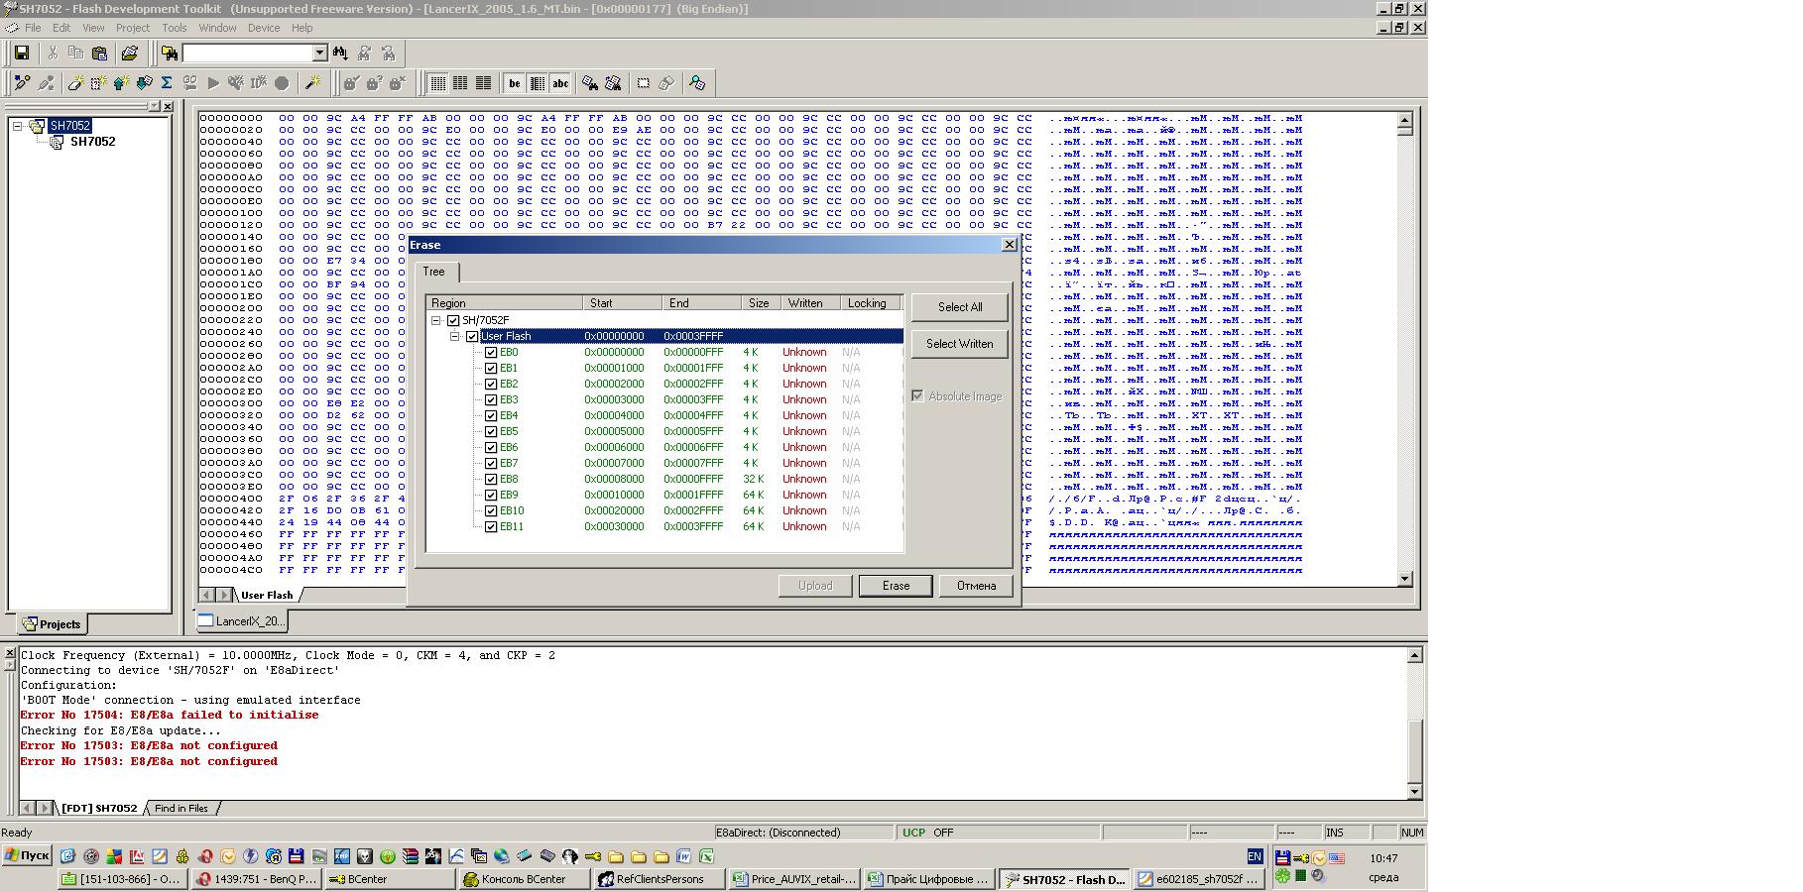Click the hex view scroll down arrow
Viewport: 1803px width, 892px height.
[x=1404, y=578]
